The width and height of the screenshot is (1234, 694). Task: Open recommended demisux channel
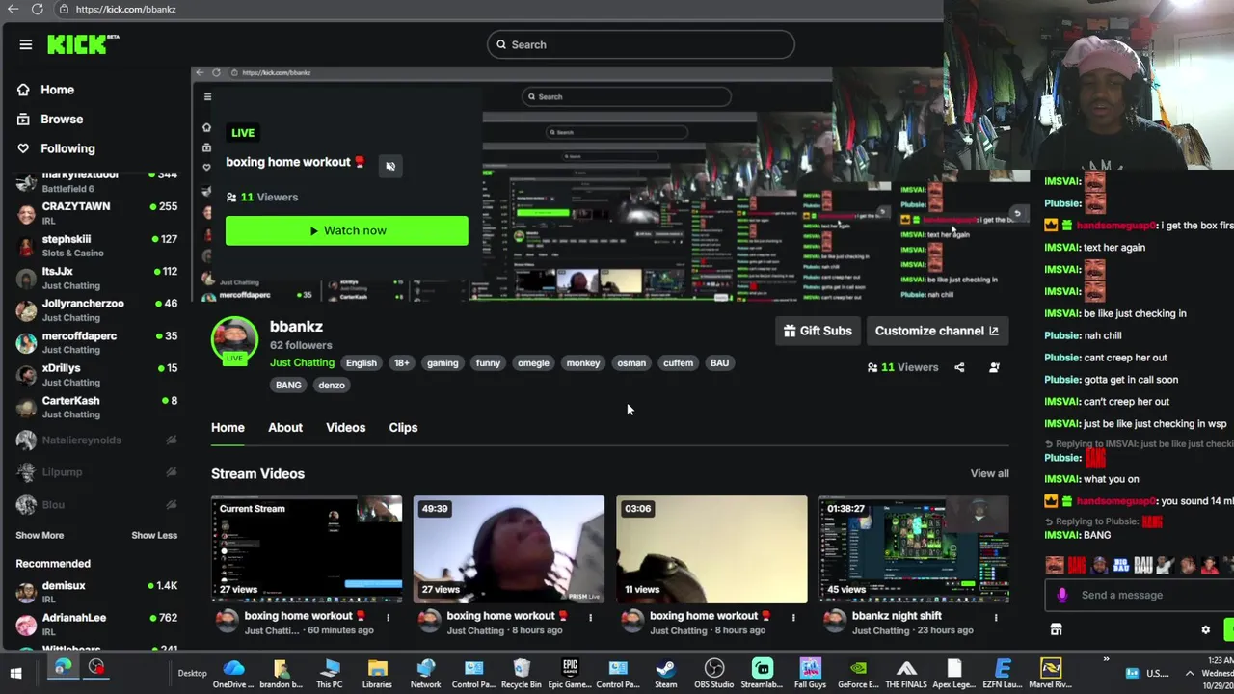coord(96,592)
